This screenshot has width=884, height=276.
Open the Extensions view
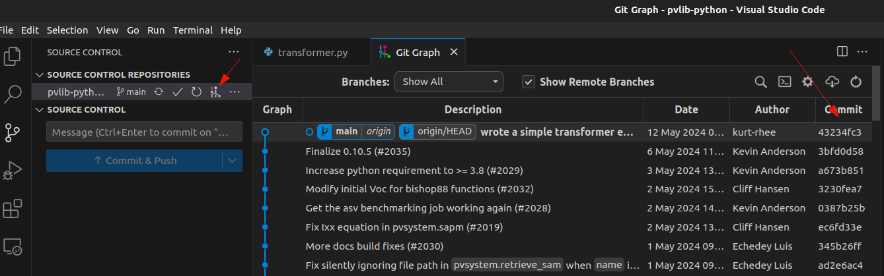pyautogui.click(x=13, y=209)
